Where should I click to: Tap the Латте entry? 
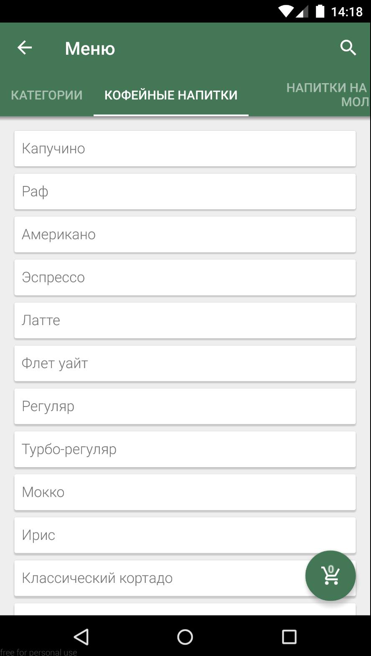point(185,320)
